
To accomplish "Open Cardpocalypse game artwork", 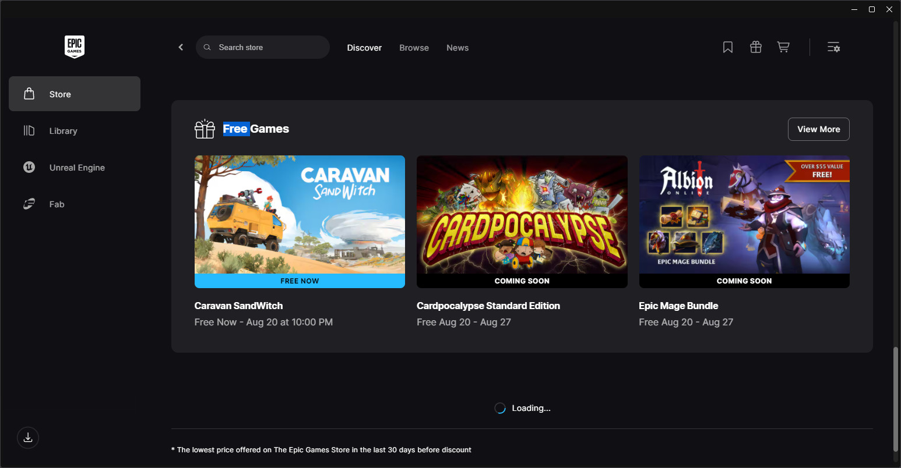I will (x=522, y=214).
